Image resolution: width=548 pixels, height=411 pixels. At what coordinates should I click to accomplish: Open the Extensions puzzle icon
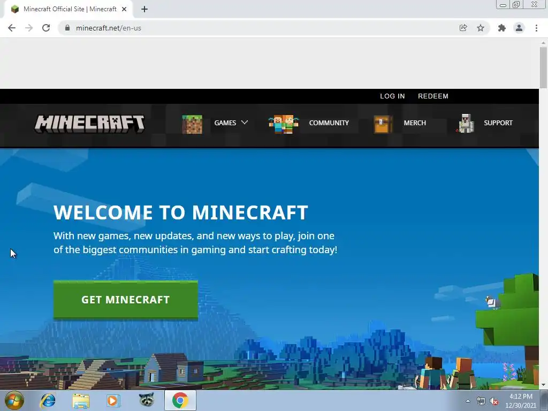click(502, 28)
